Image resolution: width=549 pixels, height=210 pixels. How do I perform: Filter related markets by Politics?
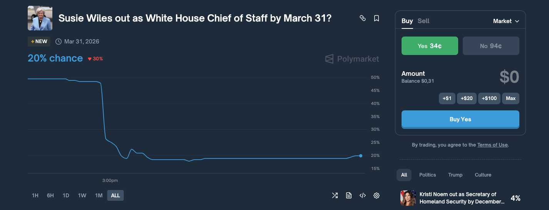tap(427, 175)
